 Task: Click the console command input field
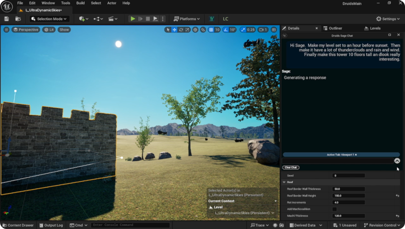[x=130, y=225]
